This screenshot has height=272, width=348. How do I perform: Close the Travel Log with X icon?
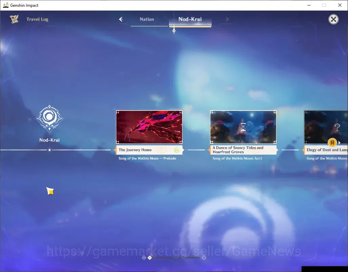click(x=333, y=19)
